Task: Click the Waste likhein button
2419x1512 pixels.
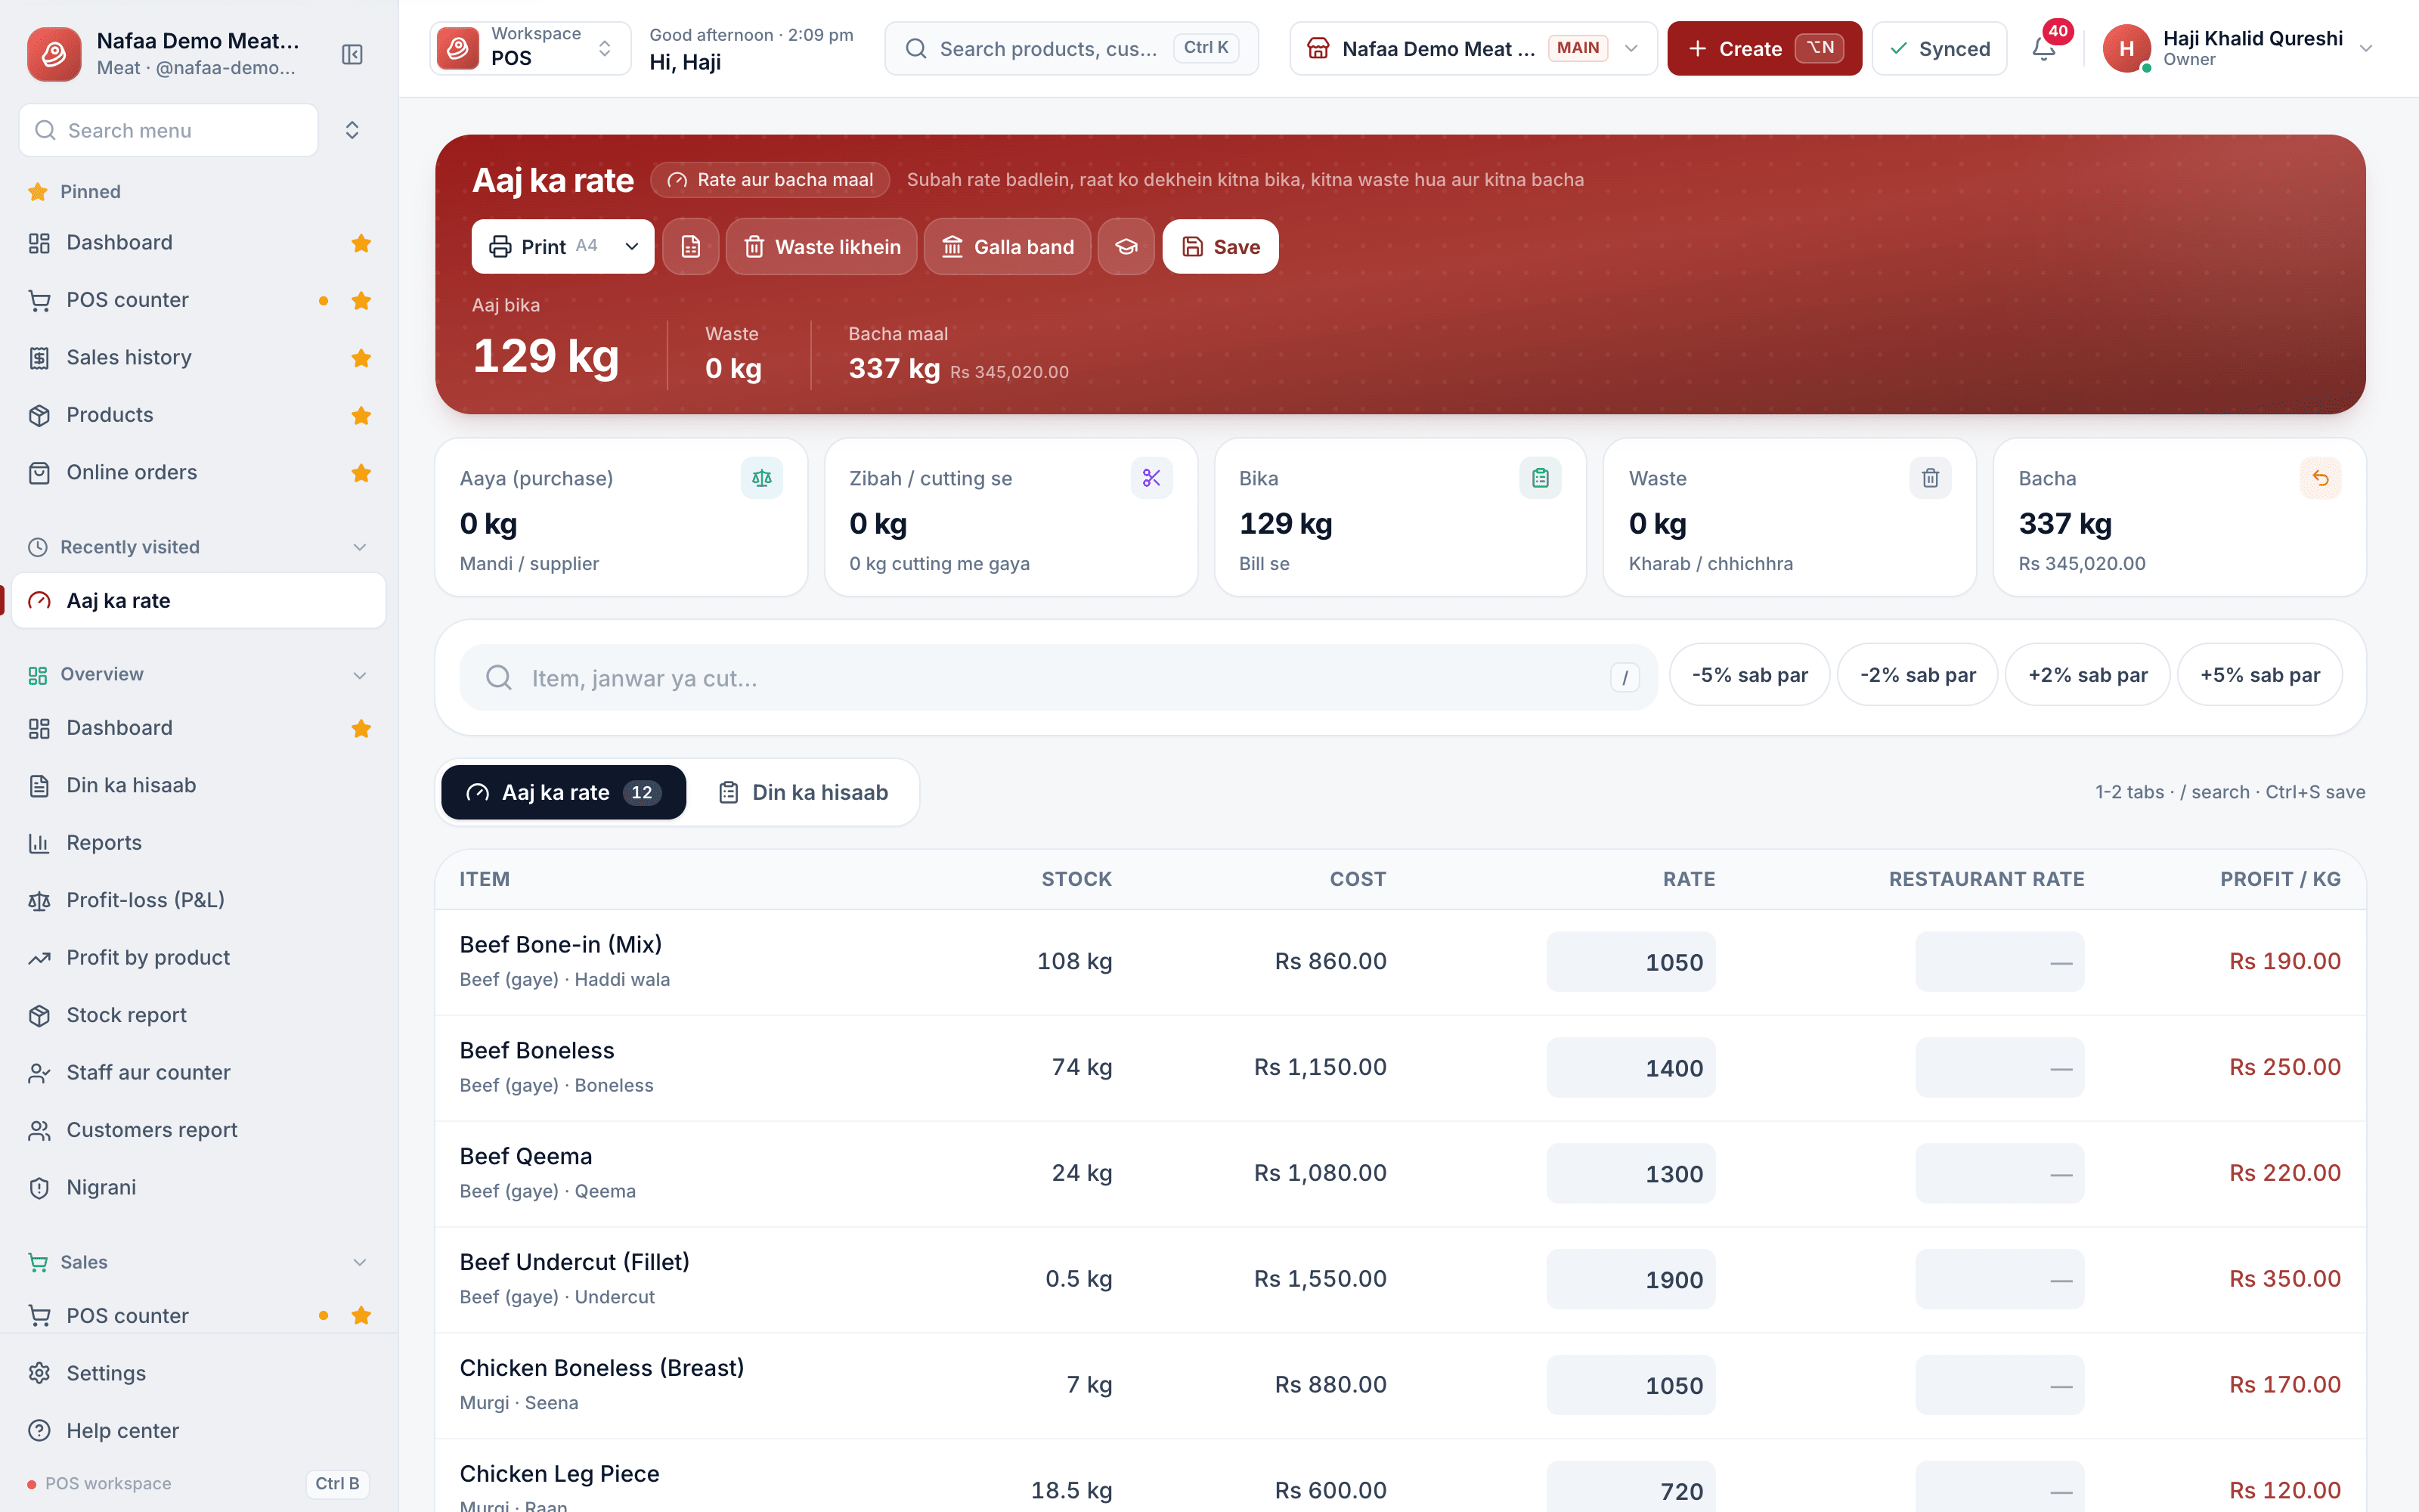Action: point(822,246)
